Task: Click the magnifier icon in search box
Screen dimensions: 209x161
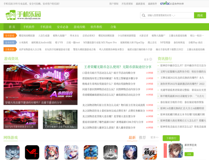Action: coord(143,15)
